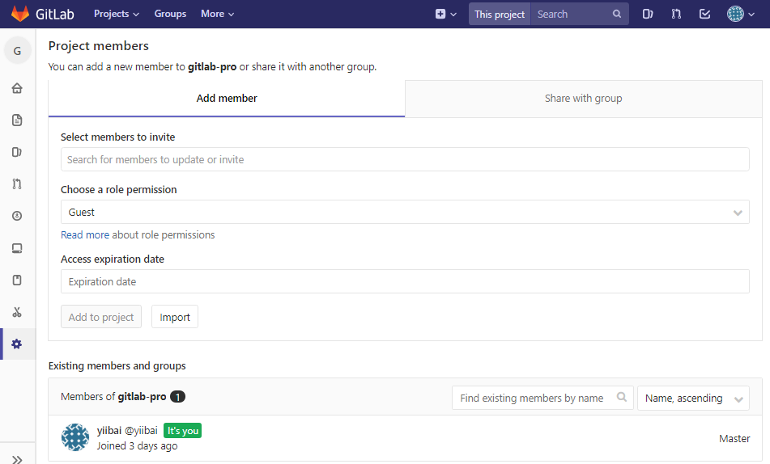Open Issues icon in left sidebar
This screenshot has width=770, height=464.
(17, 152)
